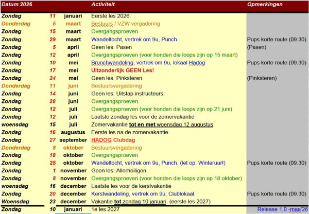Select day number '27' for september
This screenshot has width=309, height=214.
tap(53, 140)
